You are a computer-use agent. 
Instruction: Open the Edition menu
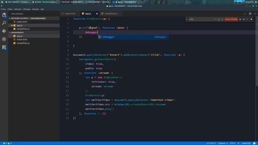10,9
